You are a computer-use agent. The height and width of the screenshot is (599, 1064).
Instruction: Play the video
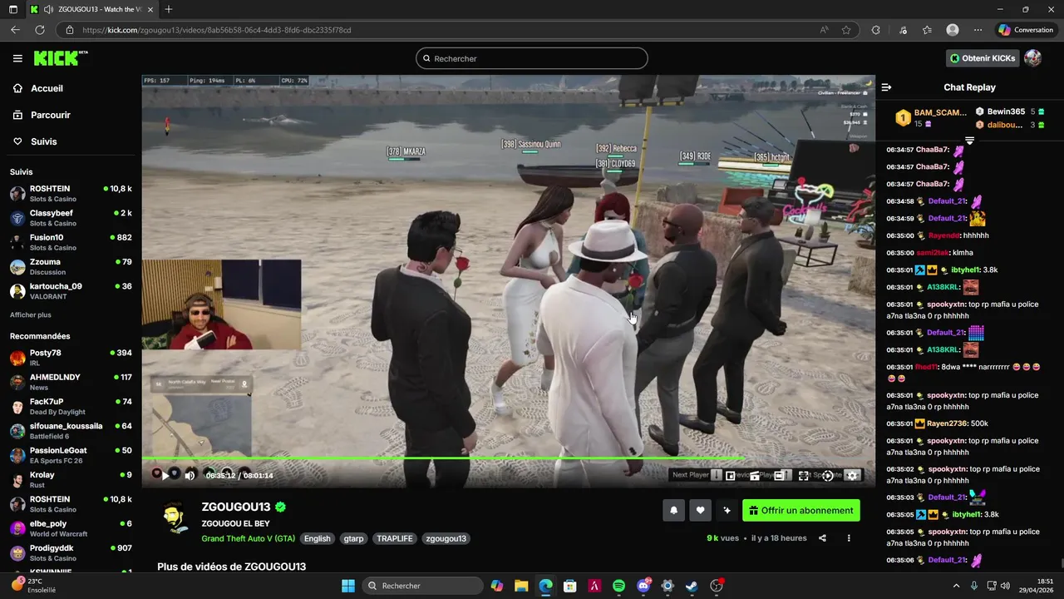[x=165, y=475]
